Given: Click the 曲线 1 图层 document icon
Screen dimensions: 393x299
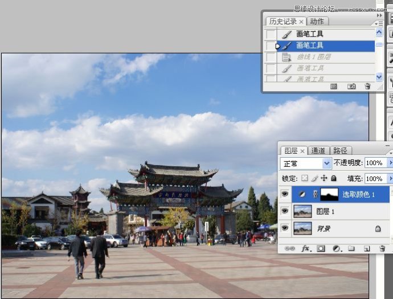Looking at the screenshot, I should coord(286,57).
